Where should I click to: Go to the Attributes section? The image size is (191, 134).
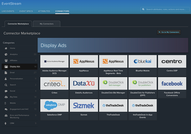(x=44, y=11)
